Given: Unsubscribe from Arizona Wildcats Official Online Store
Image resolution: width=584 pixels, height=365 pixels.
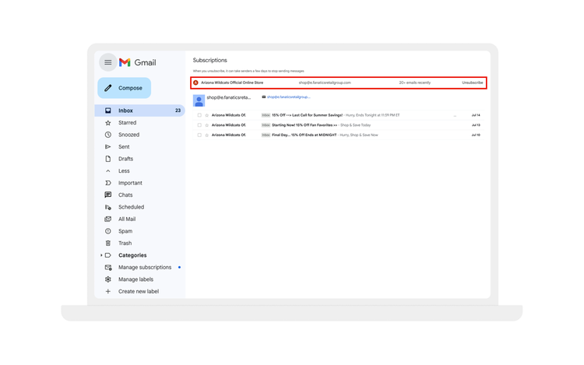Looking at the screenshot, I should pyautogui.click(x=472, y=82).
